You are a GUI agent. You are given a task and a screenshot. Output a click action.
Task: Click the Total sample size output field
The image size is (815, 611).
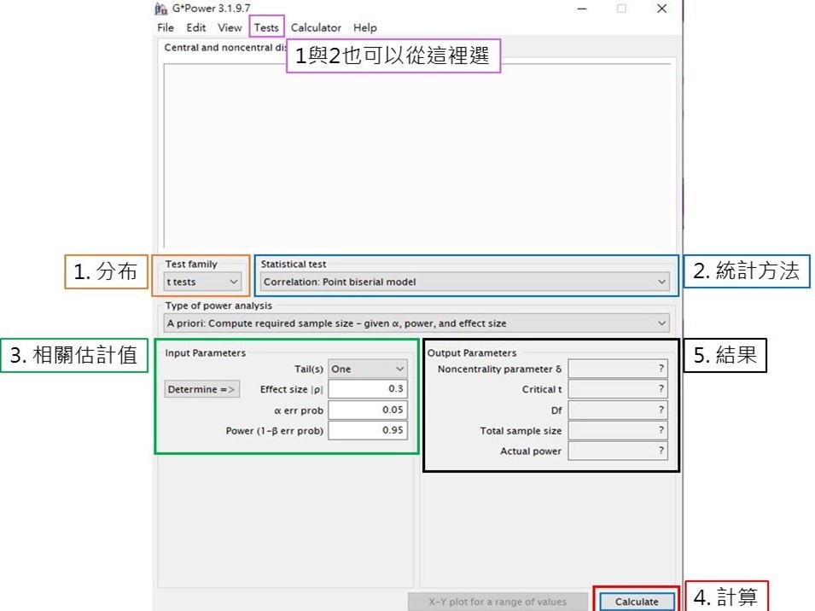tap(618, 430)
